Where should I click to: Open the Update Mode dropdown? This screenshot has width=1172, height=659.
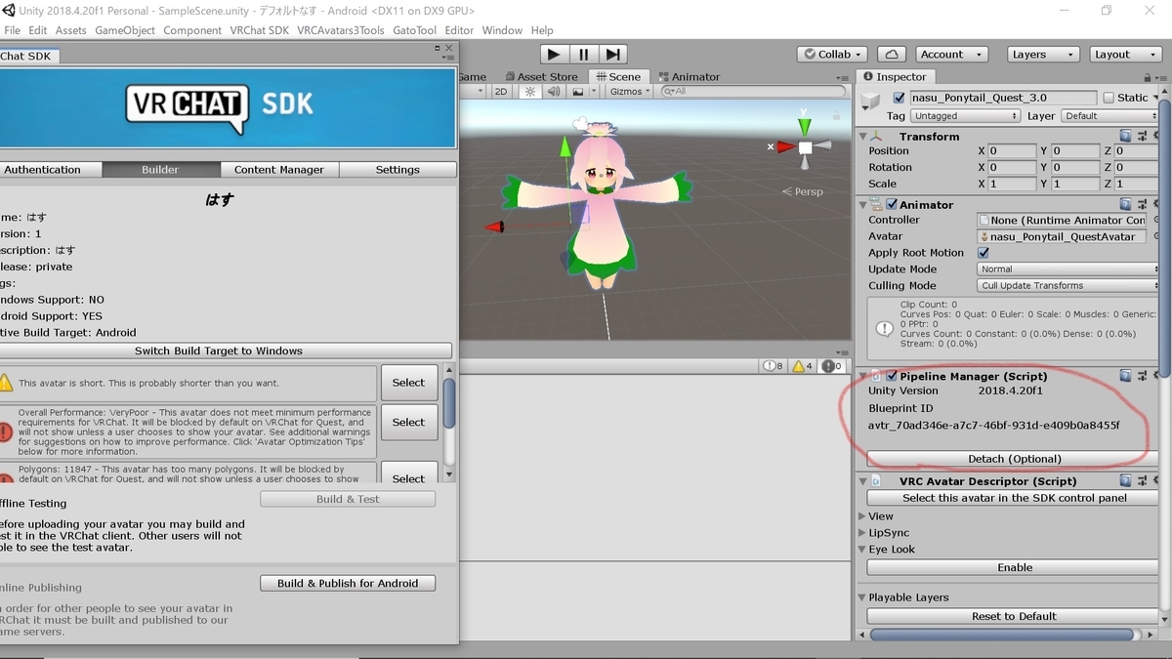click(1067, 269)
